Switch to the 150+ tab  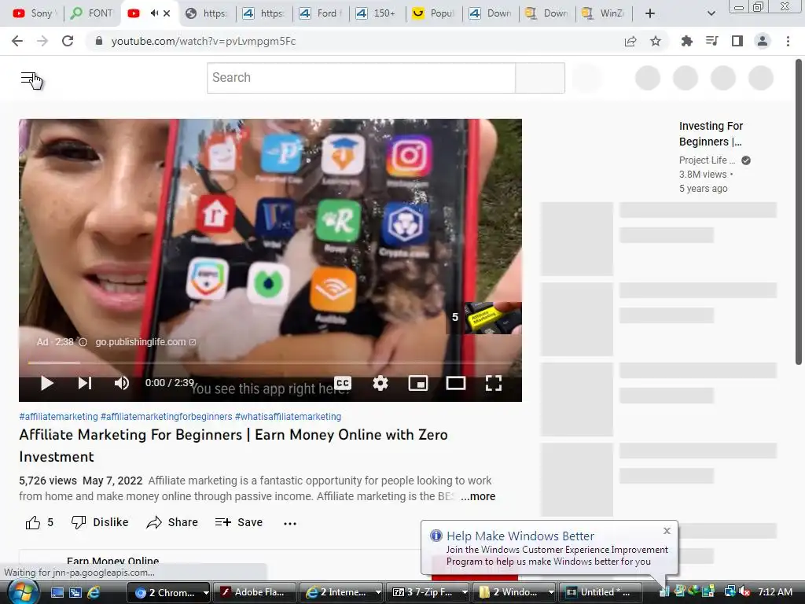pos(377,13)
